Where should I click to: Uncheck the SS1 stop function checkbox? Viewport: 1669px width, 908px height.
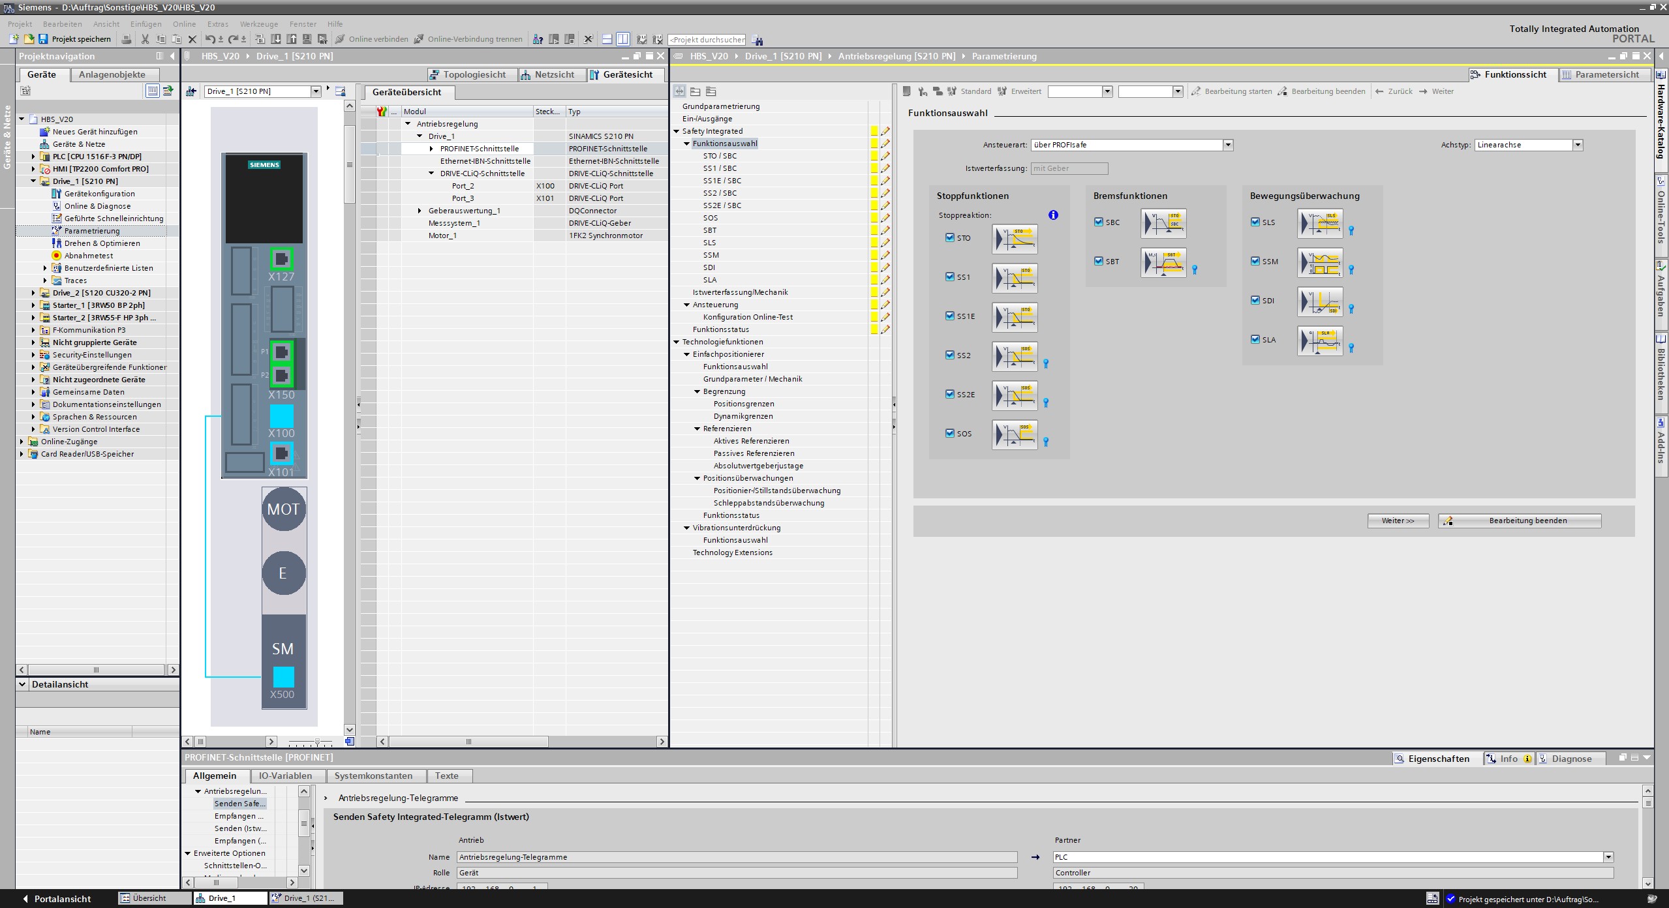click(x=950, y=277)
